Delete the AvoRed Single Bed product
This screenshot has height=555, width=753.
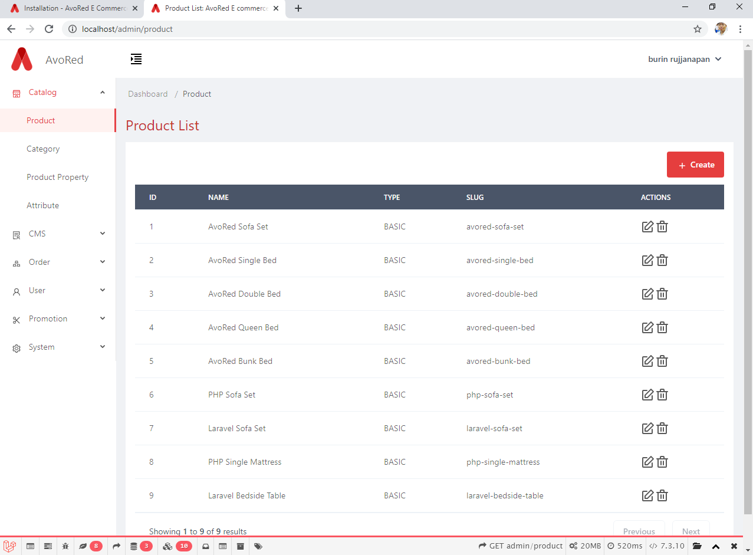pyautogui.click(x=662, y=260)
